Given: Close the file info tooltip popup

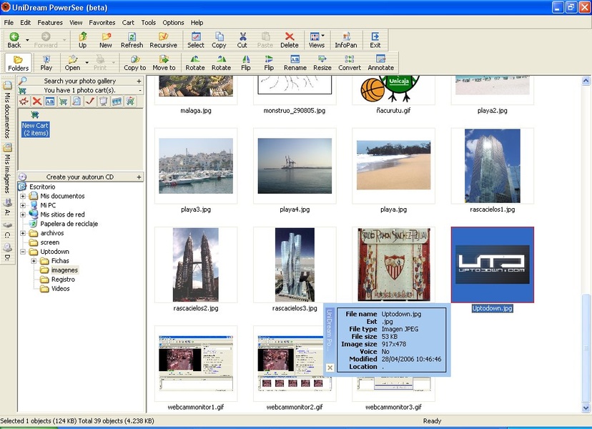Looking at the screenshot, I should 330,368.
